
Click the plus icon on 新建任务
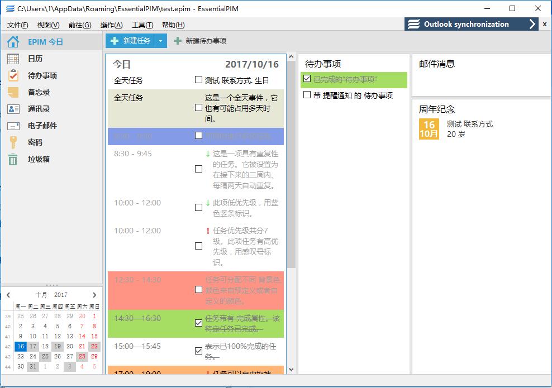(x=114, y=41)
